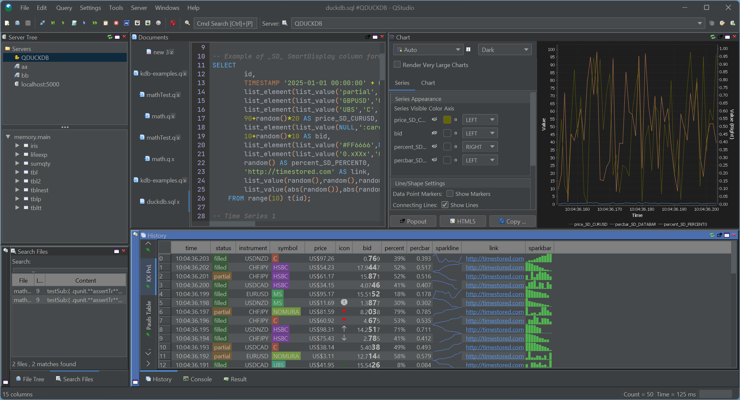Toggle visibility eye for bid series

pyautogui.click(x=434, y=133)
